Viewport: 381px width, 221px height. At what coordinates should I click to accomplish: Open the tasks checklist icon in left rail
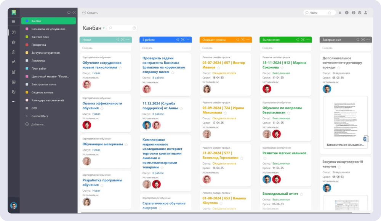[14, 52]
